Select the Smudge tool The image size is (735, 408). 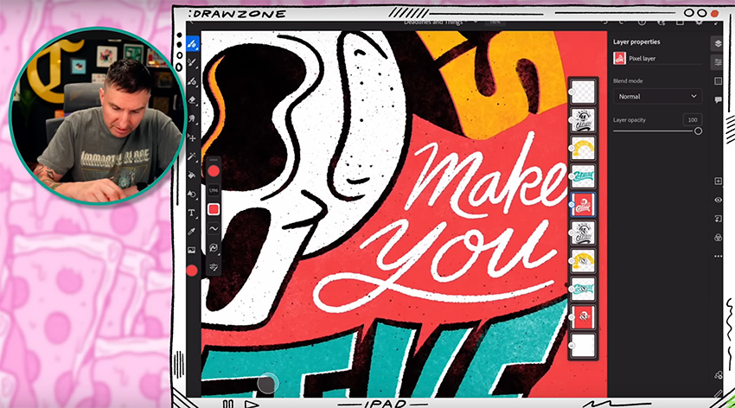click(192, 119)
